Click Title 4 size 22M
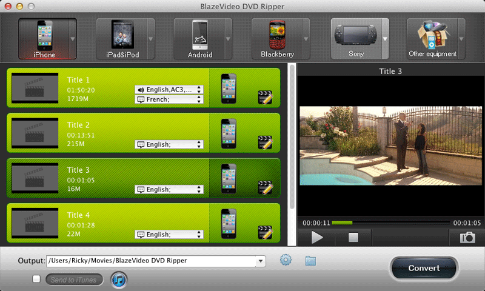 coord(73,234)
